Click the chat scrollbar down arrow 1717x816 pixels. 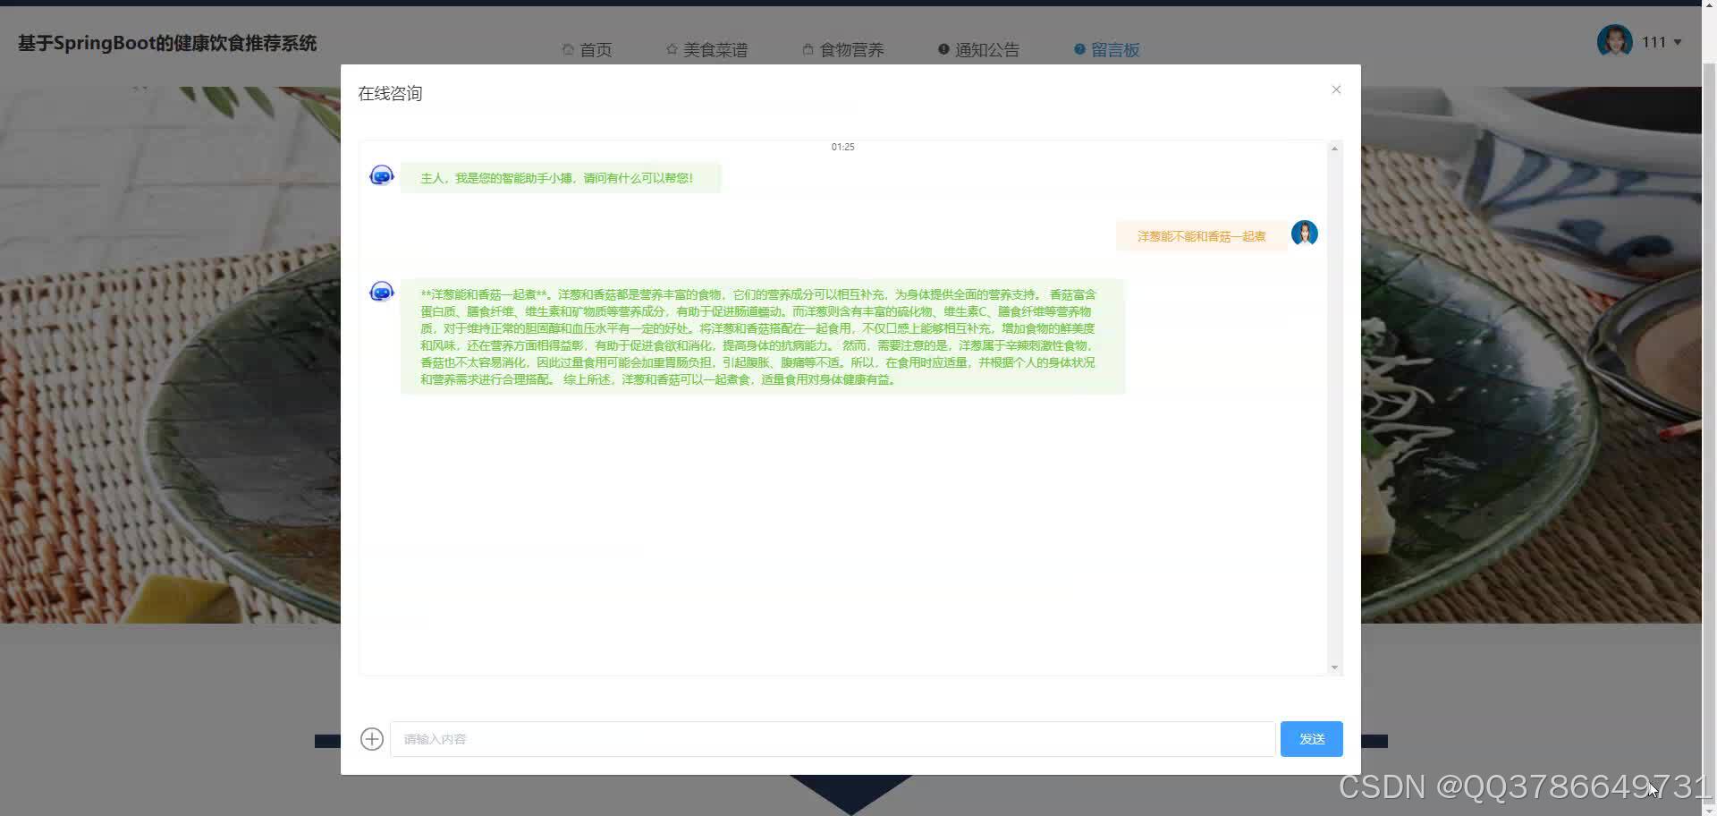pyautogui.click(x=1334, y=667)
